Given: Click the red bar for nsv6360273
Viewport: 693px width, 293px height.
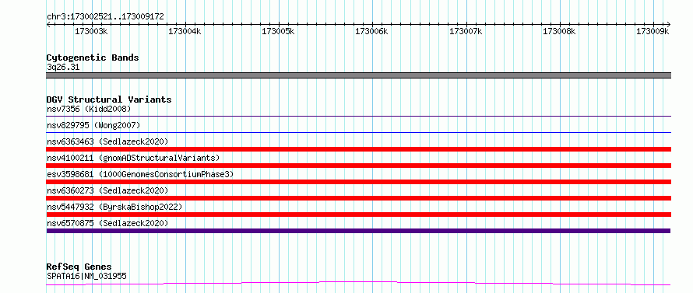Looking at the screenshot, I should [x=359, y=198].
